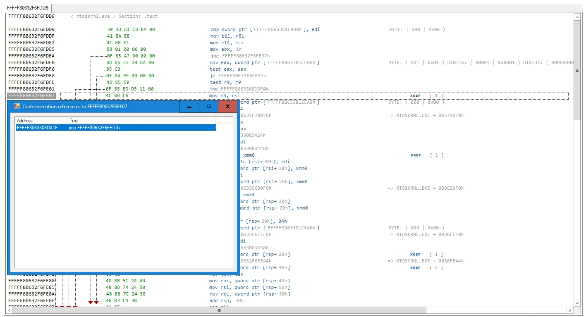Click the horizontal scrollbar left arrow
Screen dimensions: 586x317
click(10, 310)
